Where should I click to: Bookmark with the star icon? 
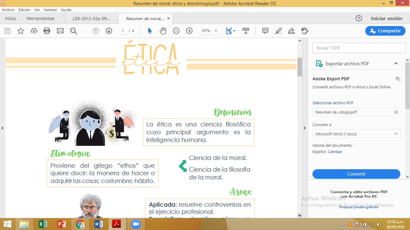21,31
